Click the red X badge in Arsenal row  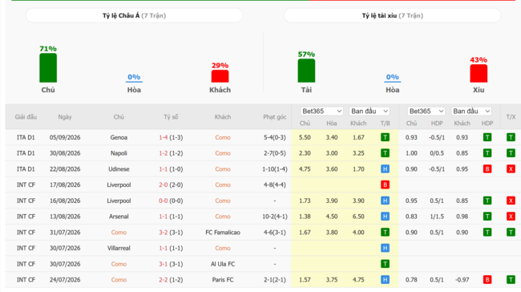click(x=511, y=217)
